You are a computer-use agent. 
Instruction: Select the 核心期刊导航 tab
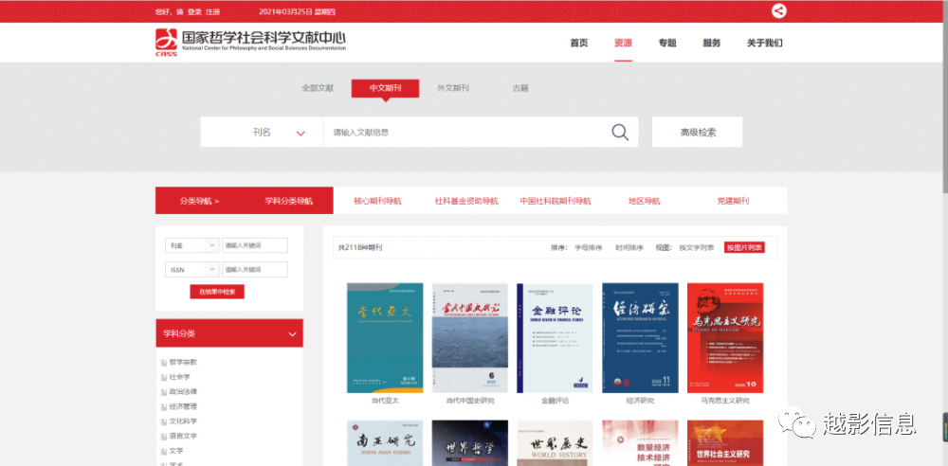pos(377,201)
